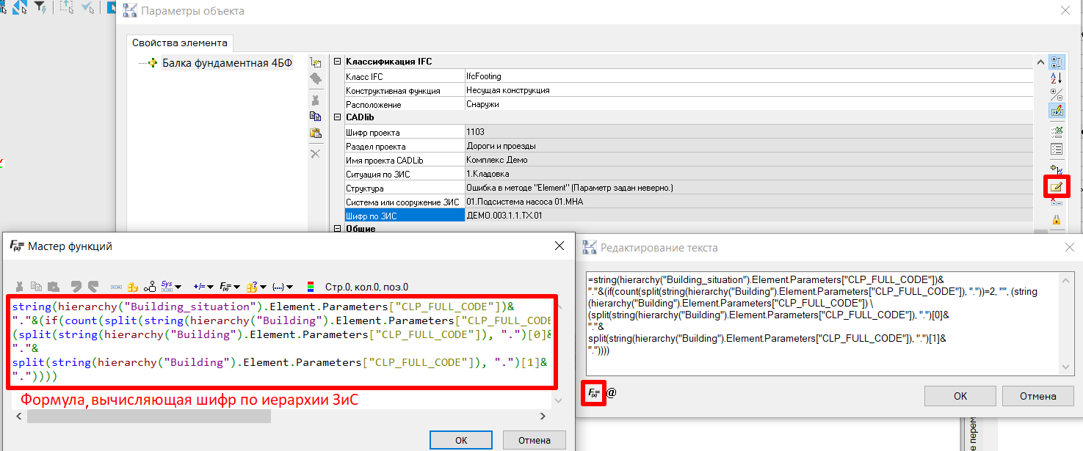
Task: Collapse the Классификация IFC group
Action: click(x=338, y=62)
